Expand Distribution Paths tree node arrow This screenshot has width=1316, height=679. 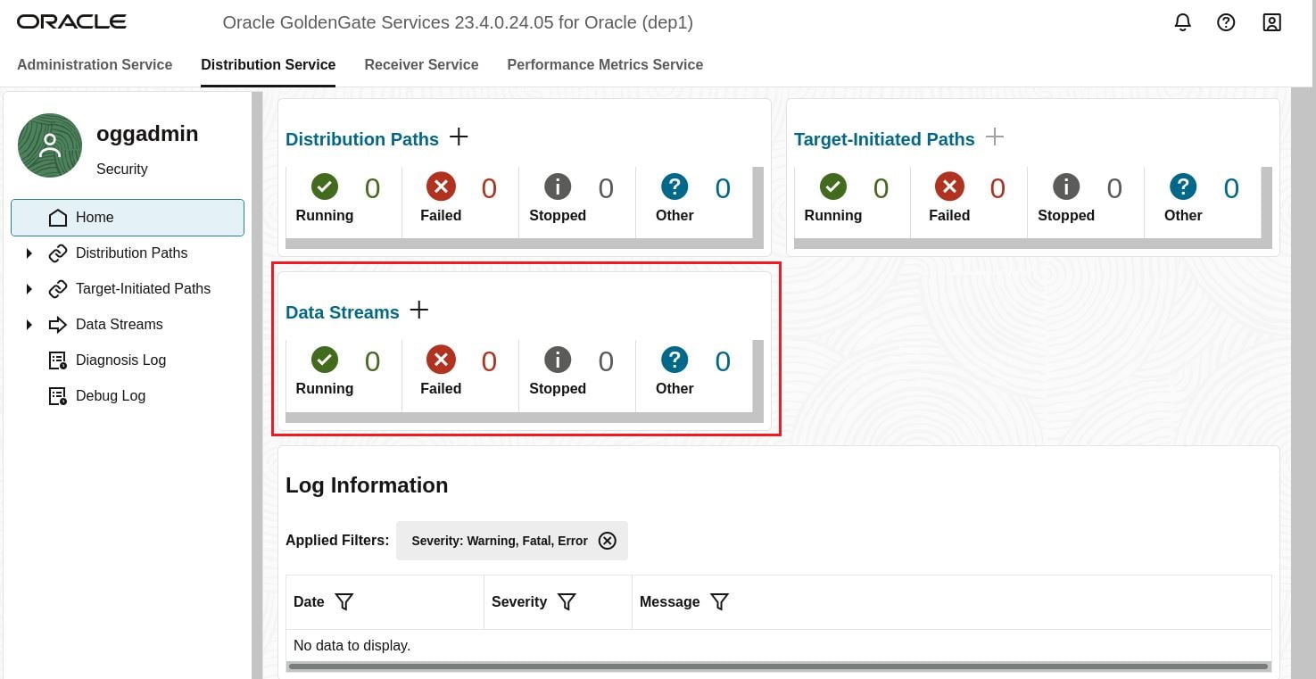(x=29, y=253)
